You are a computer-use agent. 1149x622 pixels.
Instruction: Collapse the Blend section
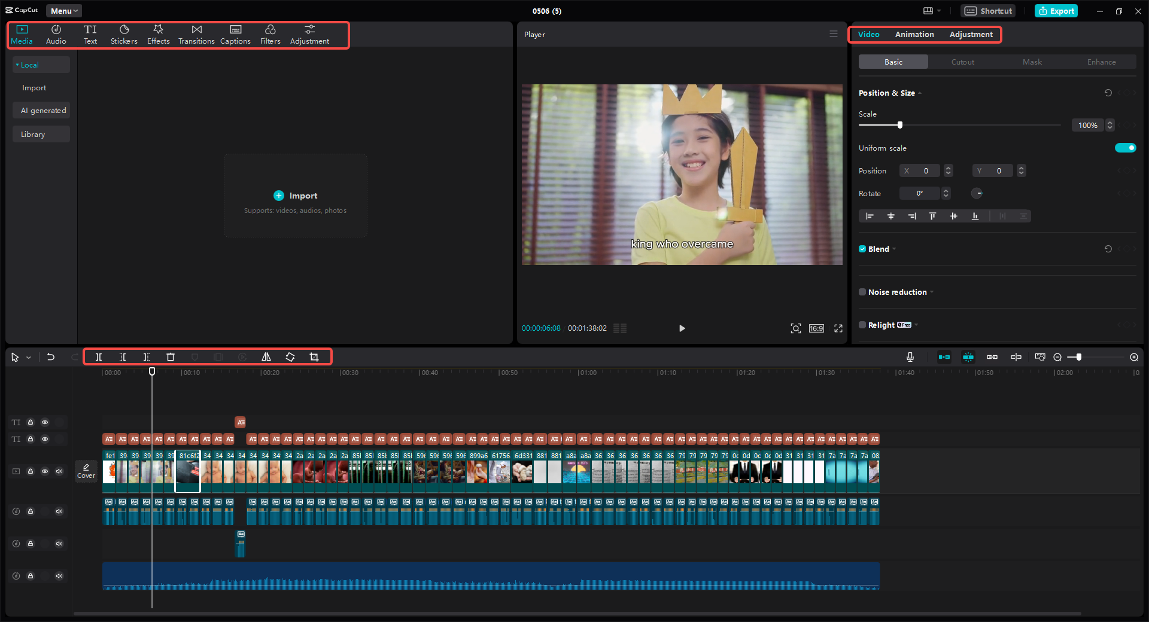(x=895, y=249)
